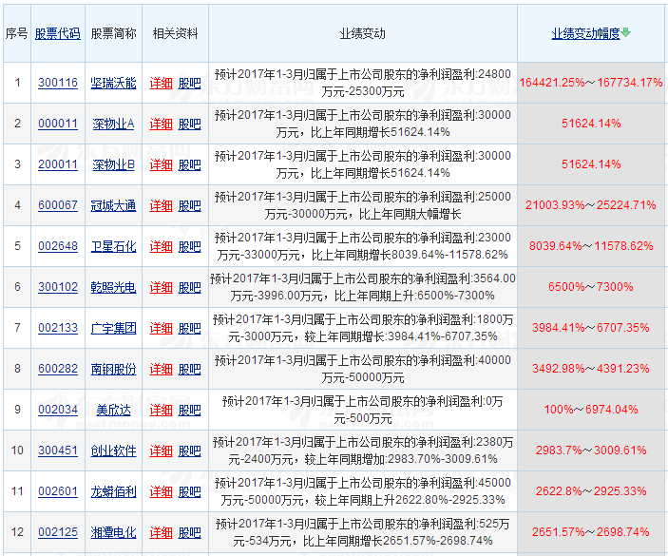
Task: Open stock code 300102 link
Action: (x=58, y=287)
